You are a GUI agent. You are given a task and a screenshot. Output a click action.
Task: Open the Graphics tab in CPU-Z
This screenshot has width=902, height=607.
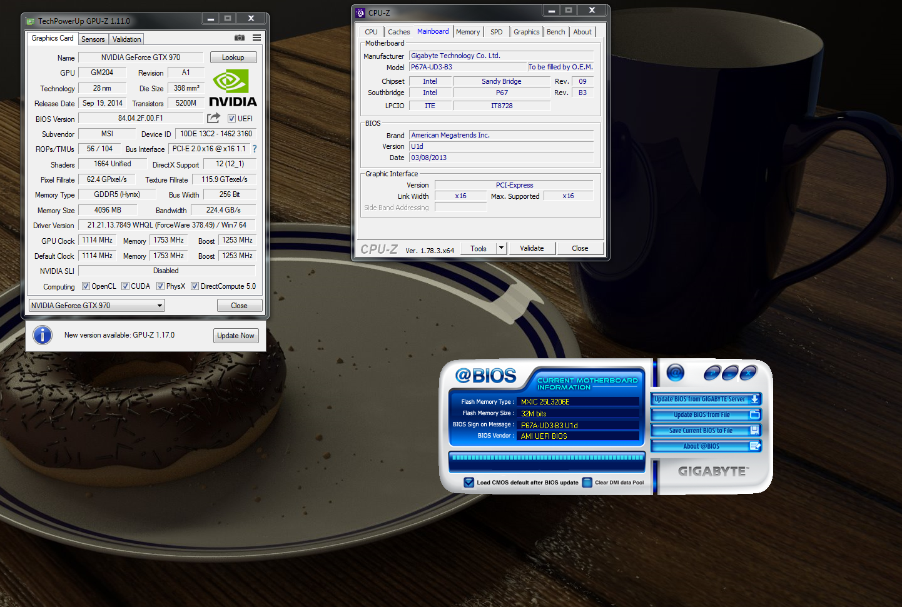click(x=527, y=32)
